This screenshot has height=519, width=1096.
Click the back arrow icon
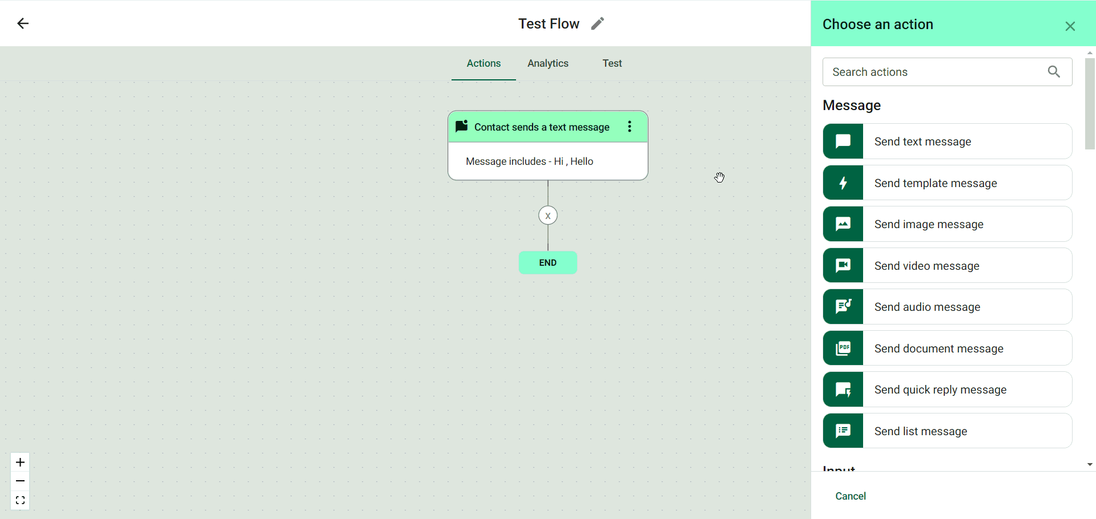click(x=23, y=23)
